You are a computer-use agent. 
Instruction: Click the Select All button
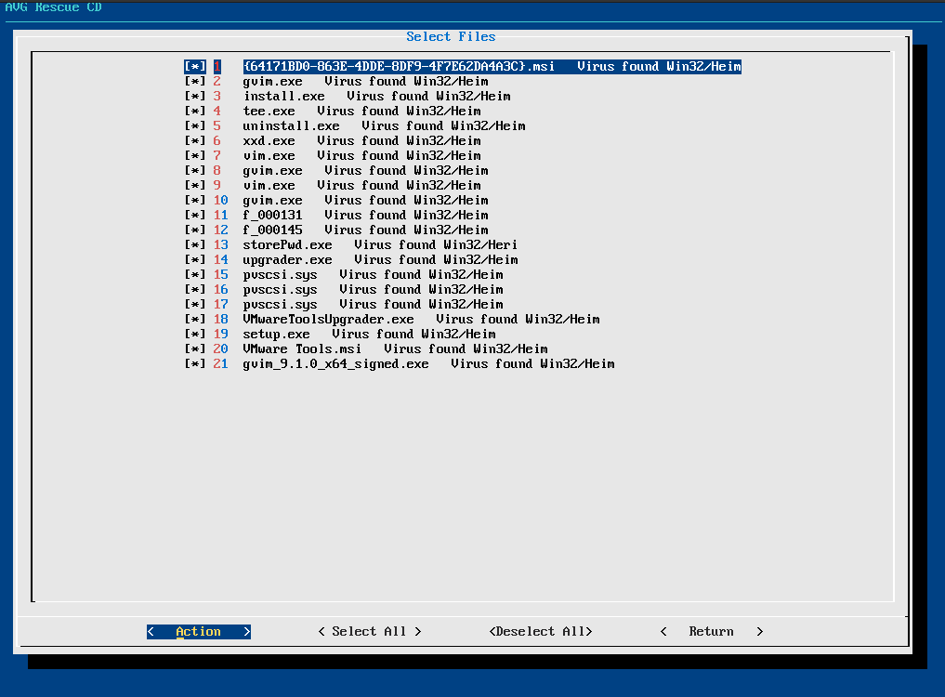click(x=370, y=631)
